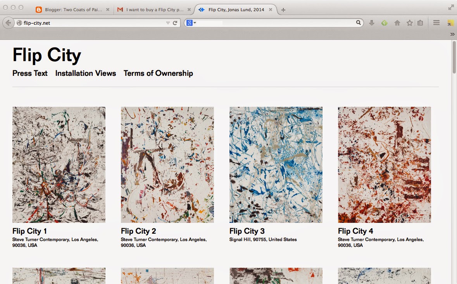
Task: Switch to the Blogger Two Coats tab
Action: (70, 10)
